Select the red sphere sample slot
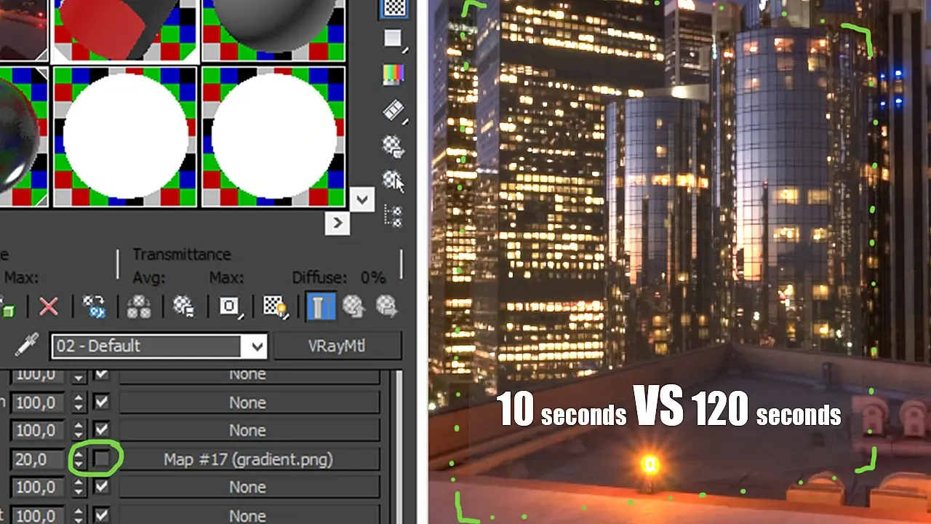The height and width of the screenshot is (524, 931). 126,31
